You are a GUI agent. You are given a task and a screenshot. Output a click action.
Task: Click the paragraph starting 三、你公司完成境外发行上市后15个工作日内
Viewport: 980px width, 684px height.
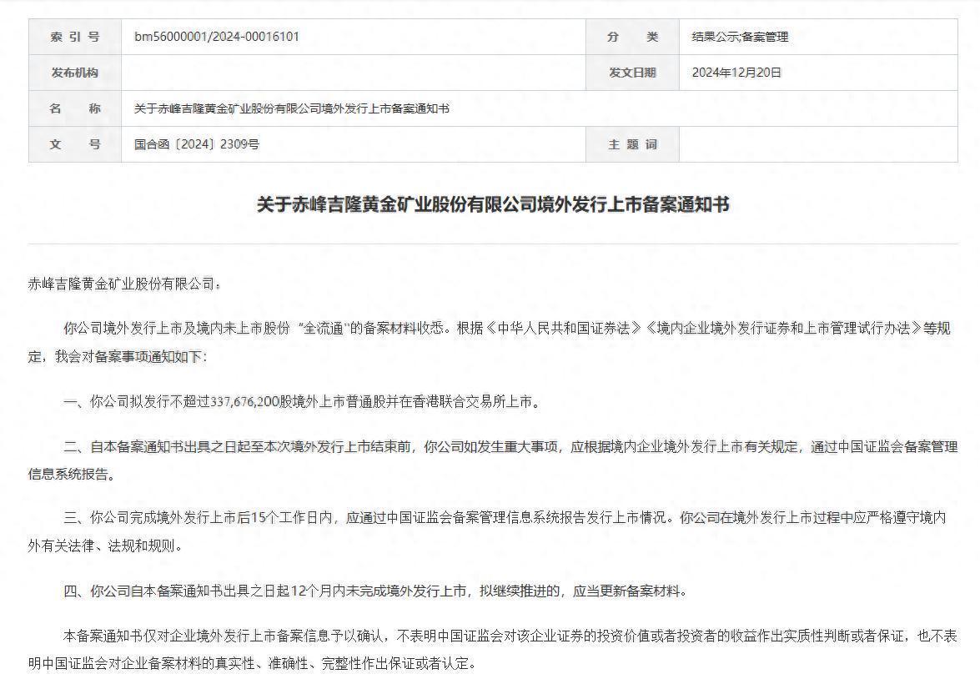(487, 531)
